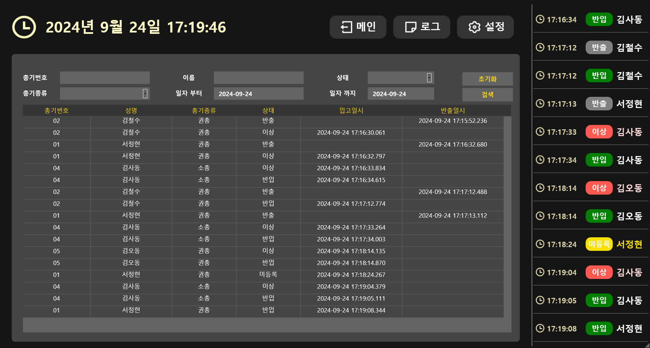The width and height of the screenshot is (650, 348).
Task: Click the gray 반출 badge at 17:17:13
Action: [599, 104]
